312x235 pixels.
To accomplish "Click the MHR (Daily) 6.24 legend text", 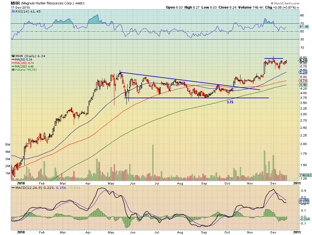I will point(30,56).
